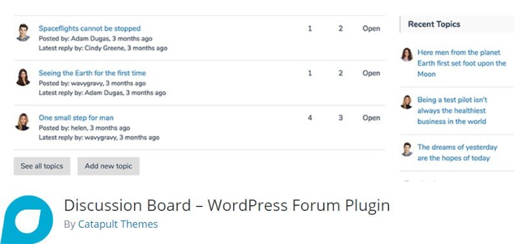The height and width of the screenshot is (244, 518).
Task: Click Discussion Board – WordPress Forum Plugin title
Action: tap(227, 205)
